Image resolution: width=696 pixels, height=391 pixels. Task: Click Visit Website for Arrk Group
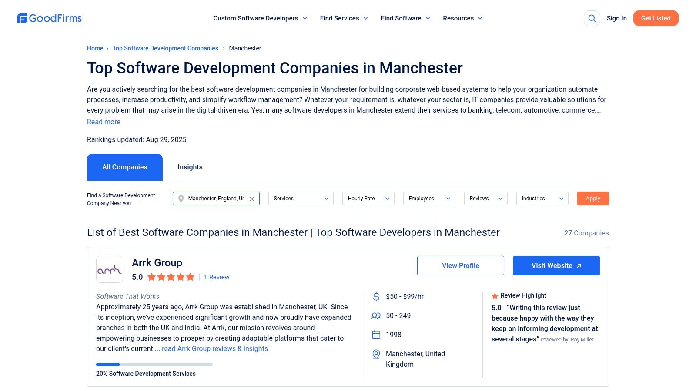point(556,265)
